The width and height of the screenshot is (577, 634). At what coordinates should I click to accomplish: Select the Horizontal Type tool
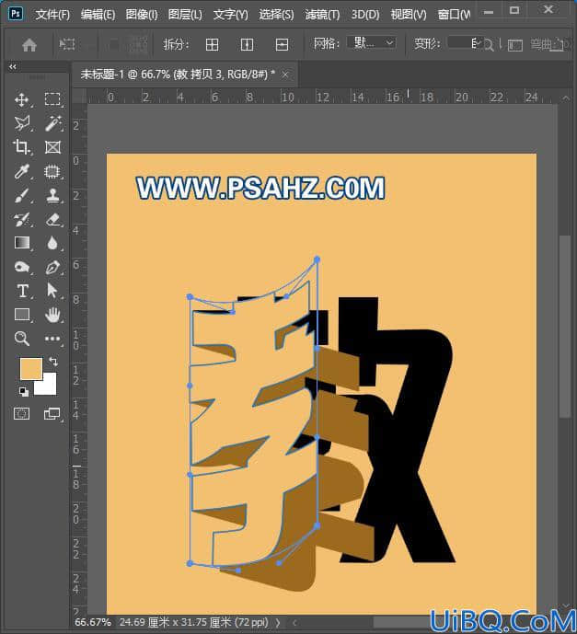tap(22, 291)
